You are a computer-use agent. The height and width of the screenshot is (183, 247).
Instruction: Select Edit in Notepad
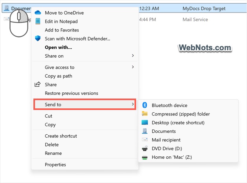pyautogui.click(x=85, y=21)
